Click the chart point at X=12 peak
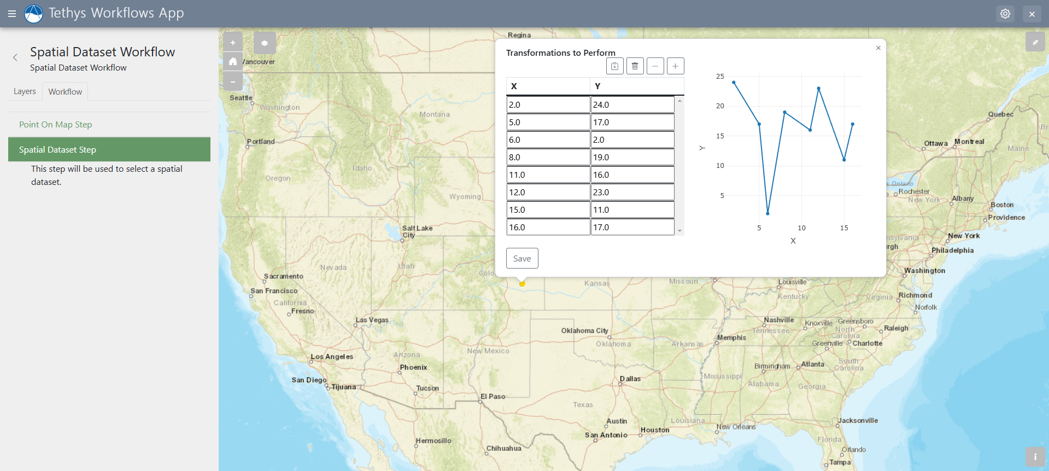Image resolution: width=1049 pixels, height=471 pixels. tap(818, 88)
